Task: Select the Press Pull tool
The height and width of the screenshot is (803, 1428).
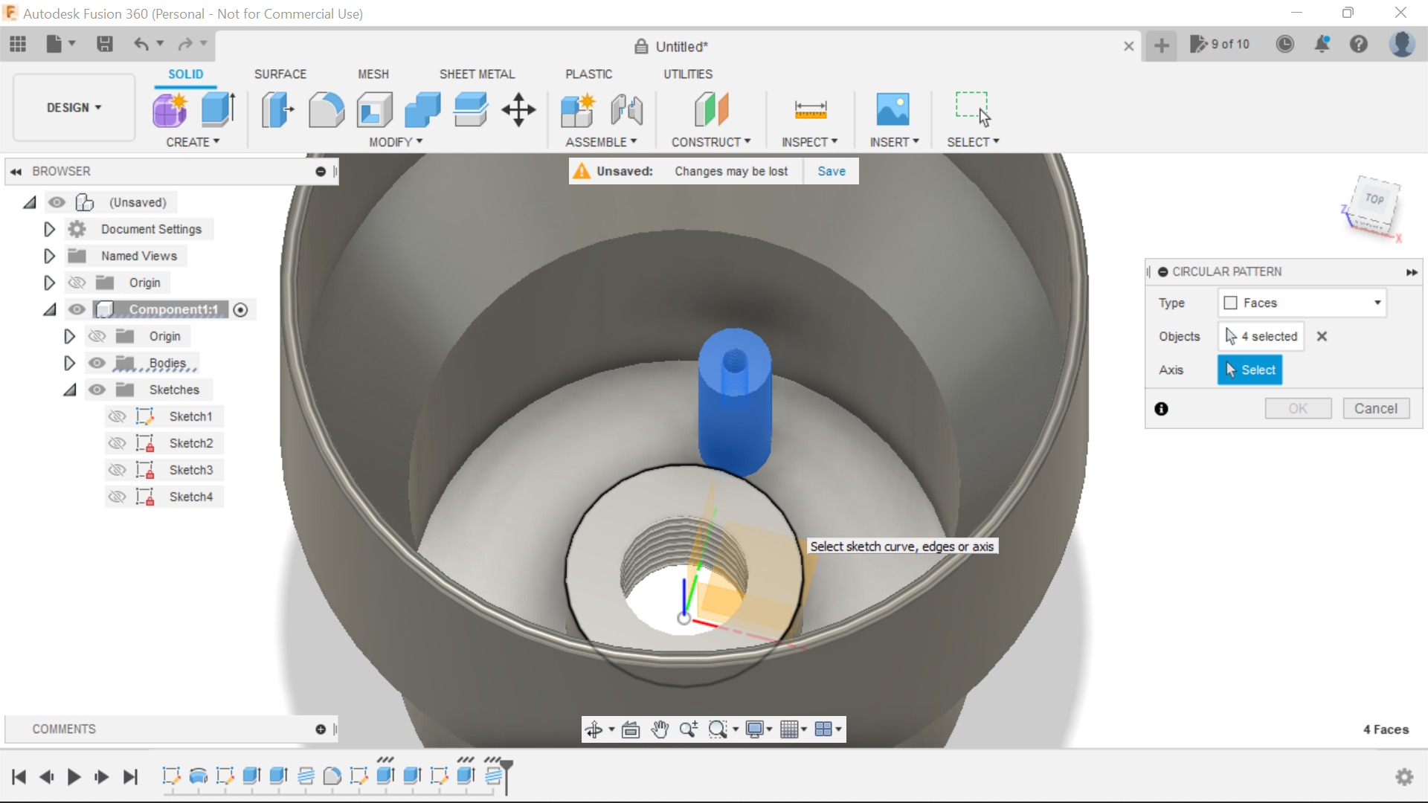Action: tap(278, 110)
